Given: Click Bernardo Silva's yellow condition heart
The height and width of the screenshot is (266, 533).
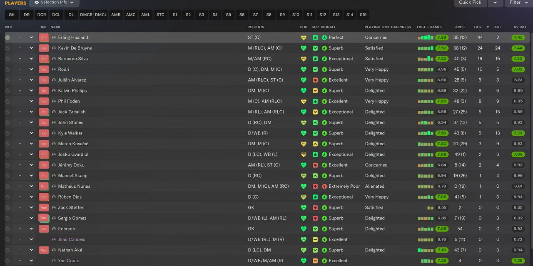Looking at the screenshot, I should (x=304, y=59).
